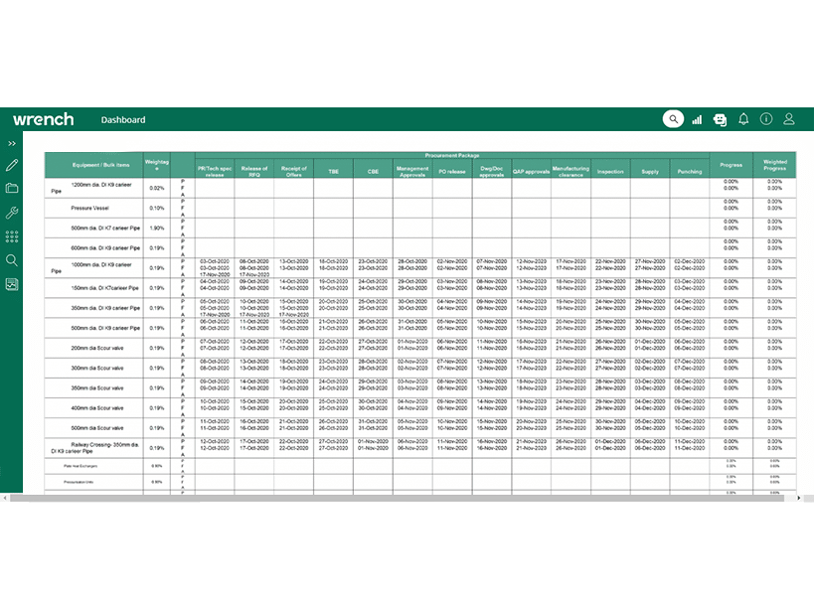Select 1200mm dia. DI K9 carrier row

pos(420,189)
